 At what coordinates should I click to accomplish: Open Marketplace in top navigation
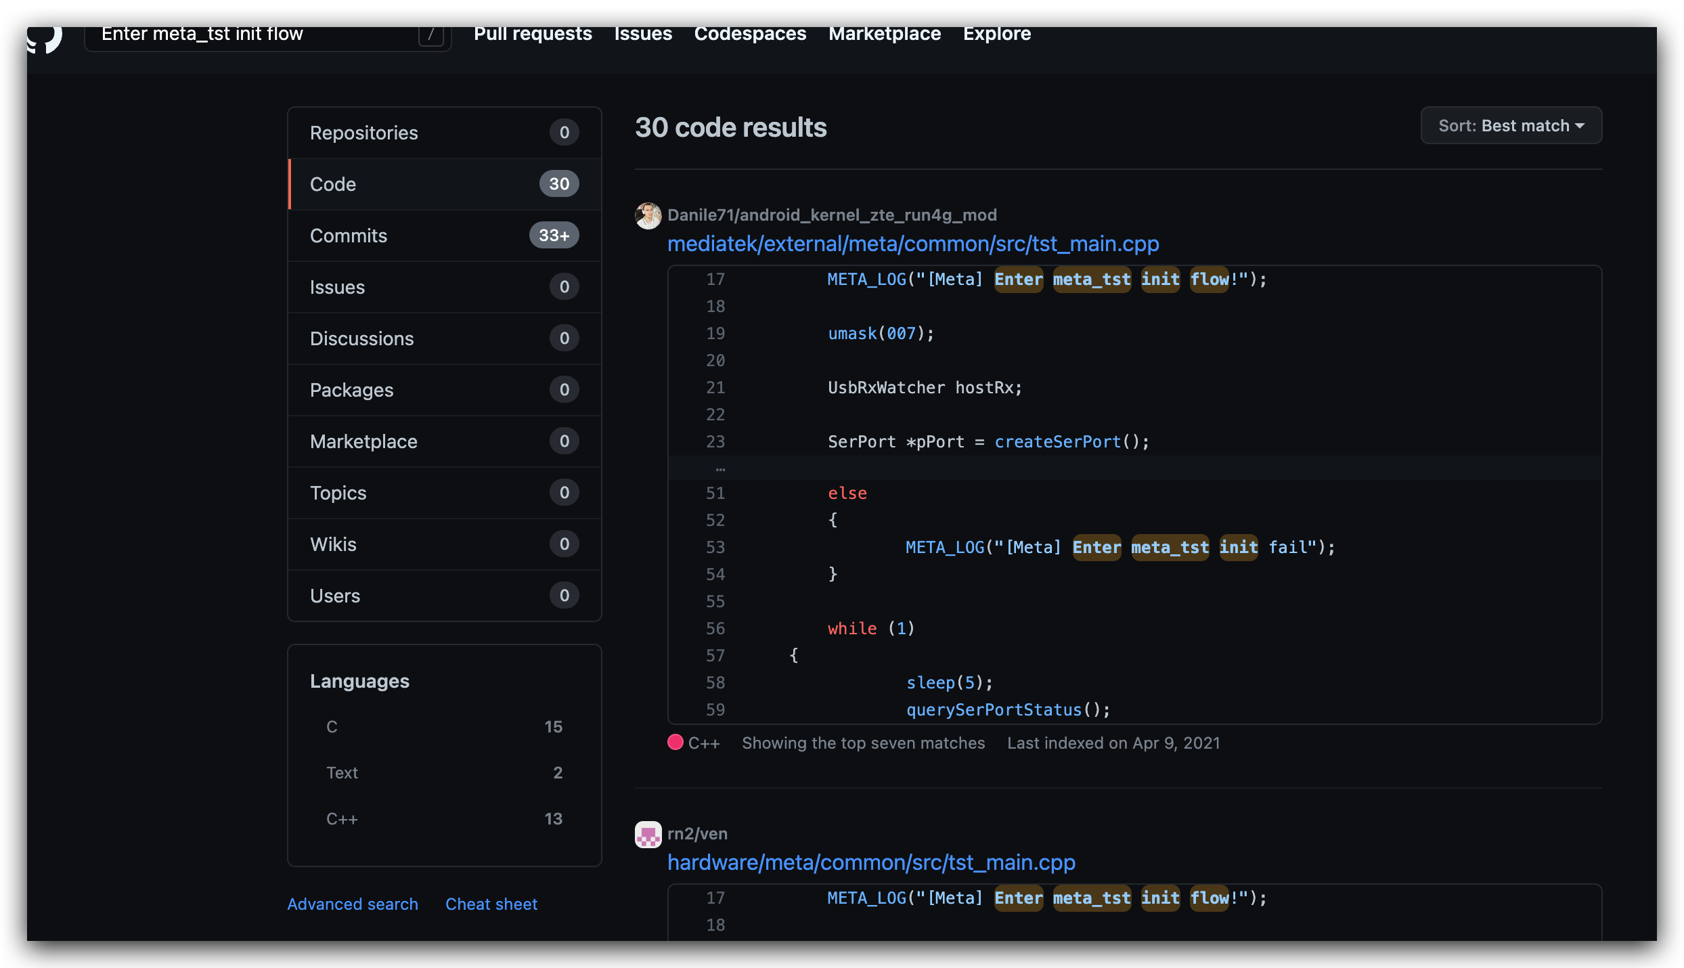pyautogui.click(x=884, y=34)
